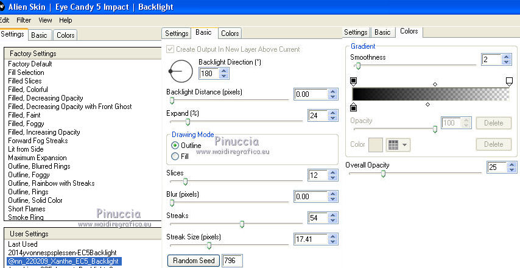Select the Forward Fog Streaks preset
The image size is (520, 268).
[x=38, y=141]
